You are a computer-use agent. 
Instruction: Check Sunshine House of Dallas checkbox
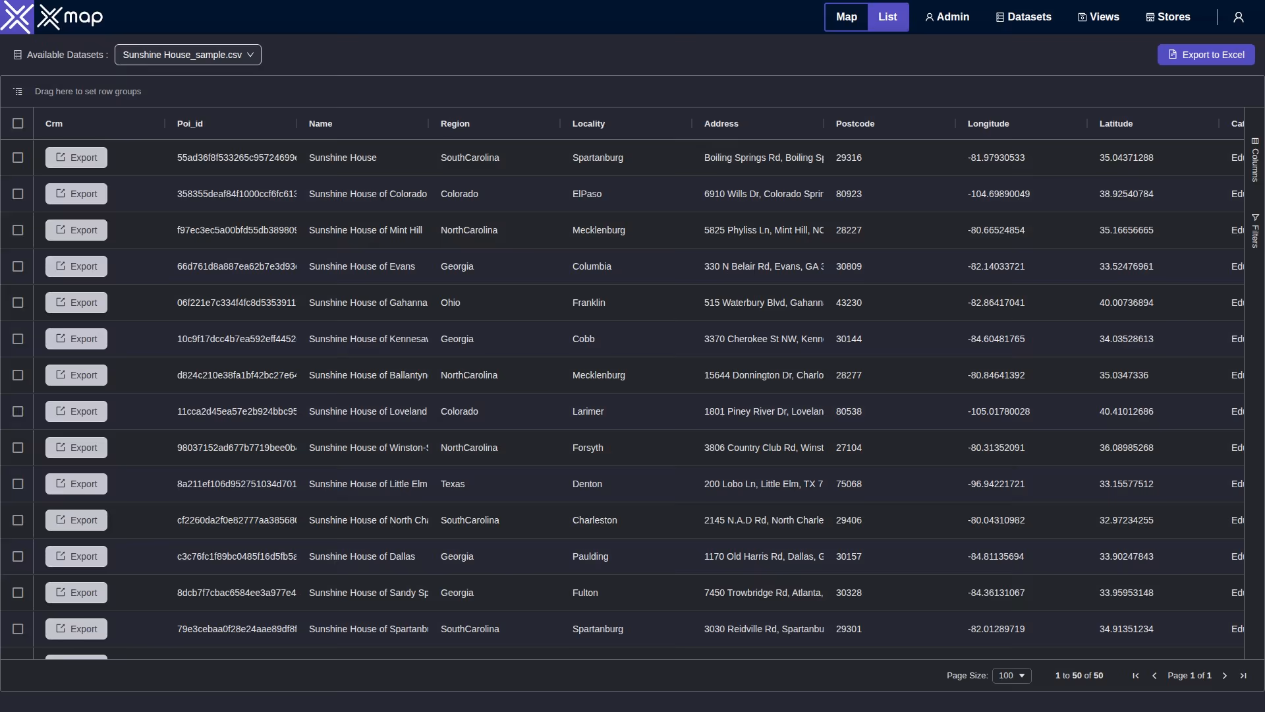pyautogui.click(x=18, y=556)
